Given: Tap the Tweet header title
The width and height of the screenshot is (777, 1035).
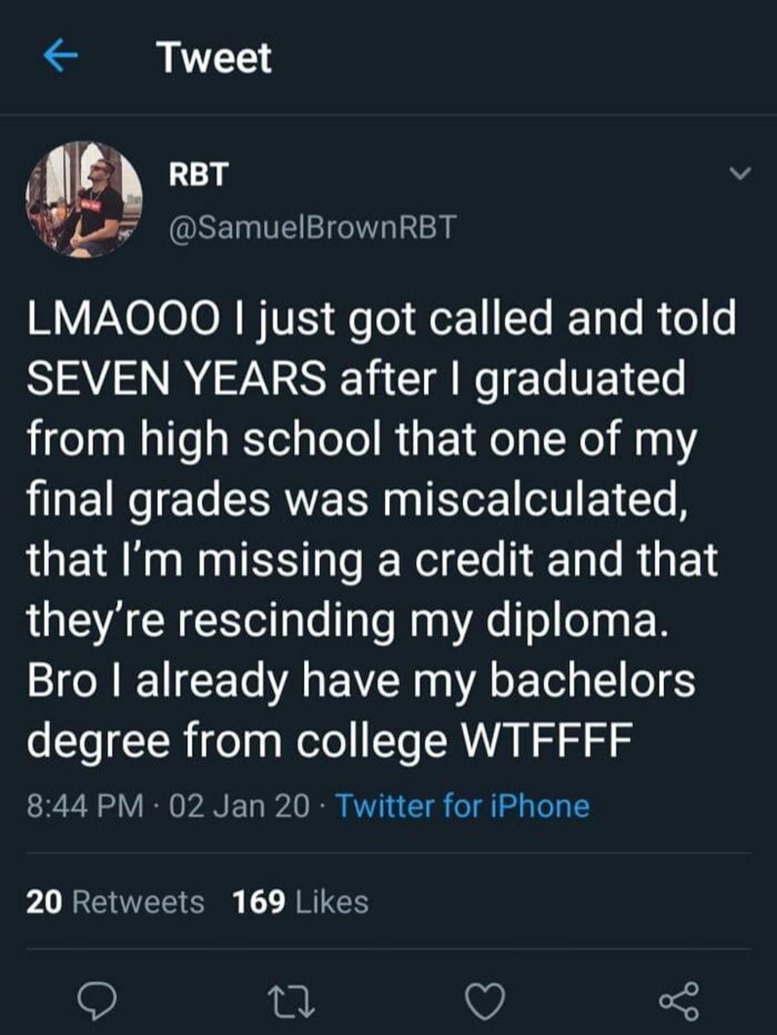Looking at the screenshot, I should tap(215, 58).
